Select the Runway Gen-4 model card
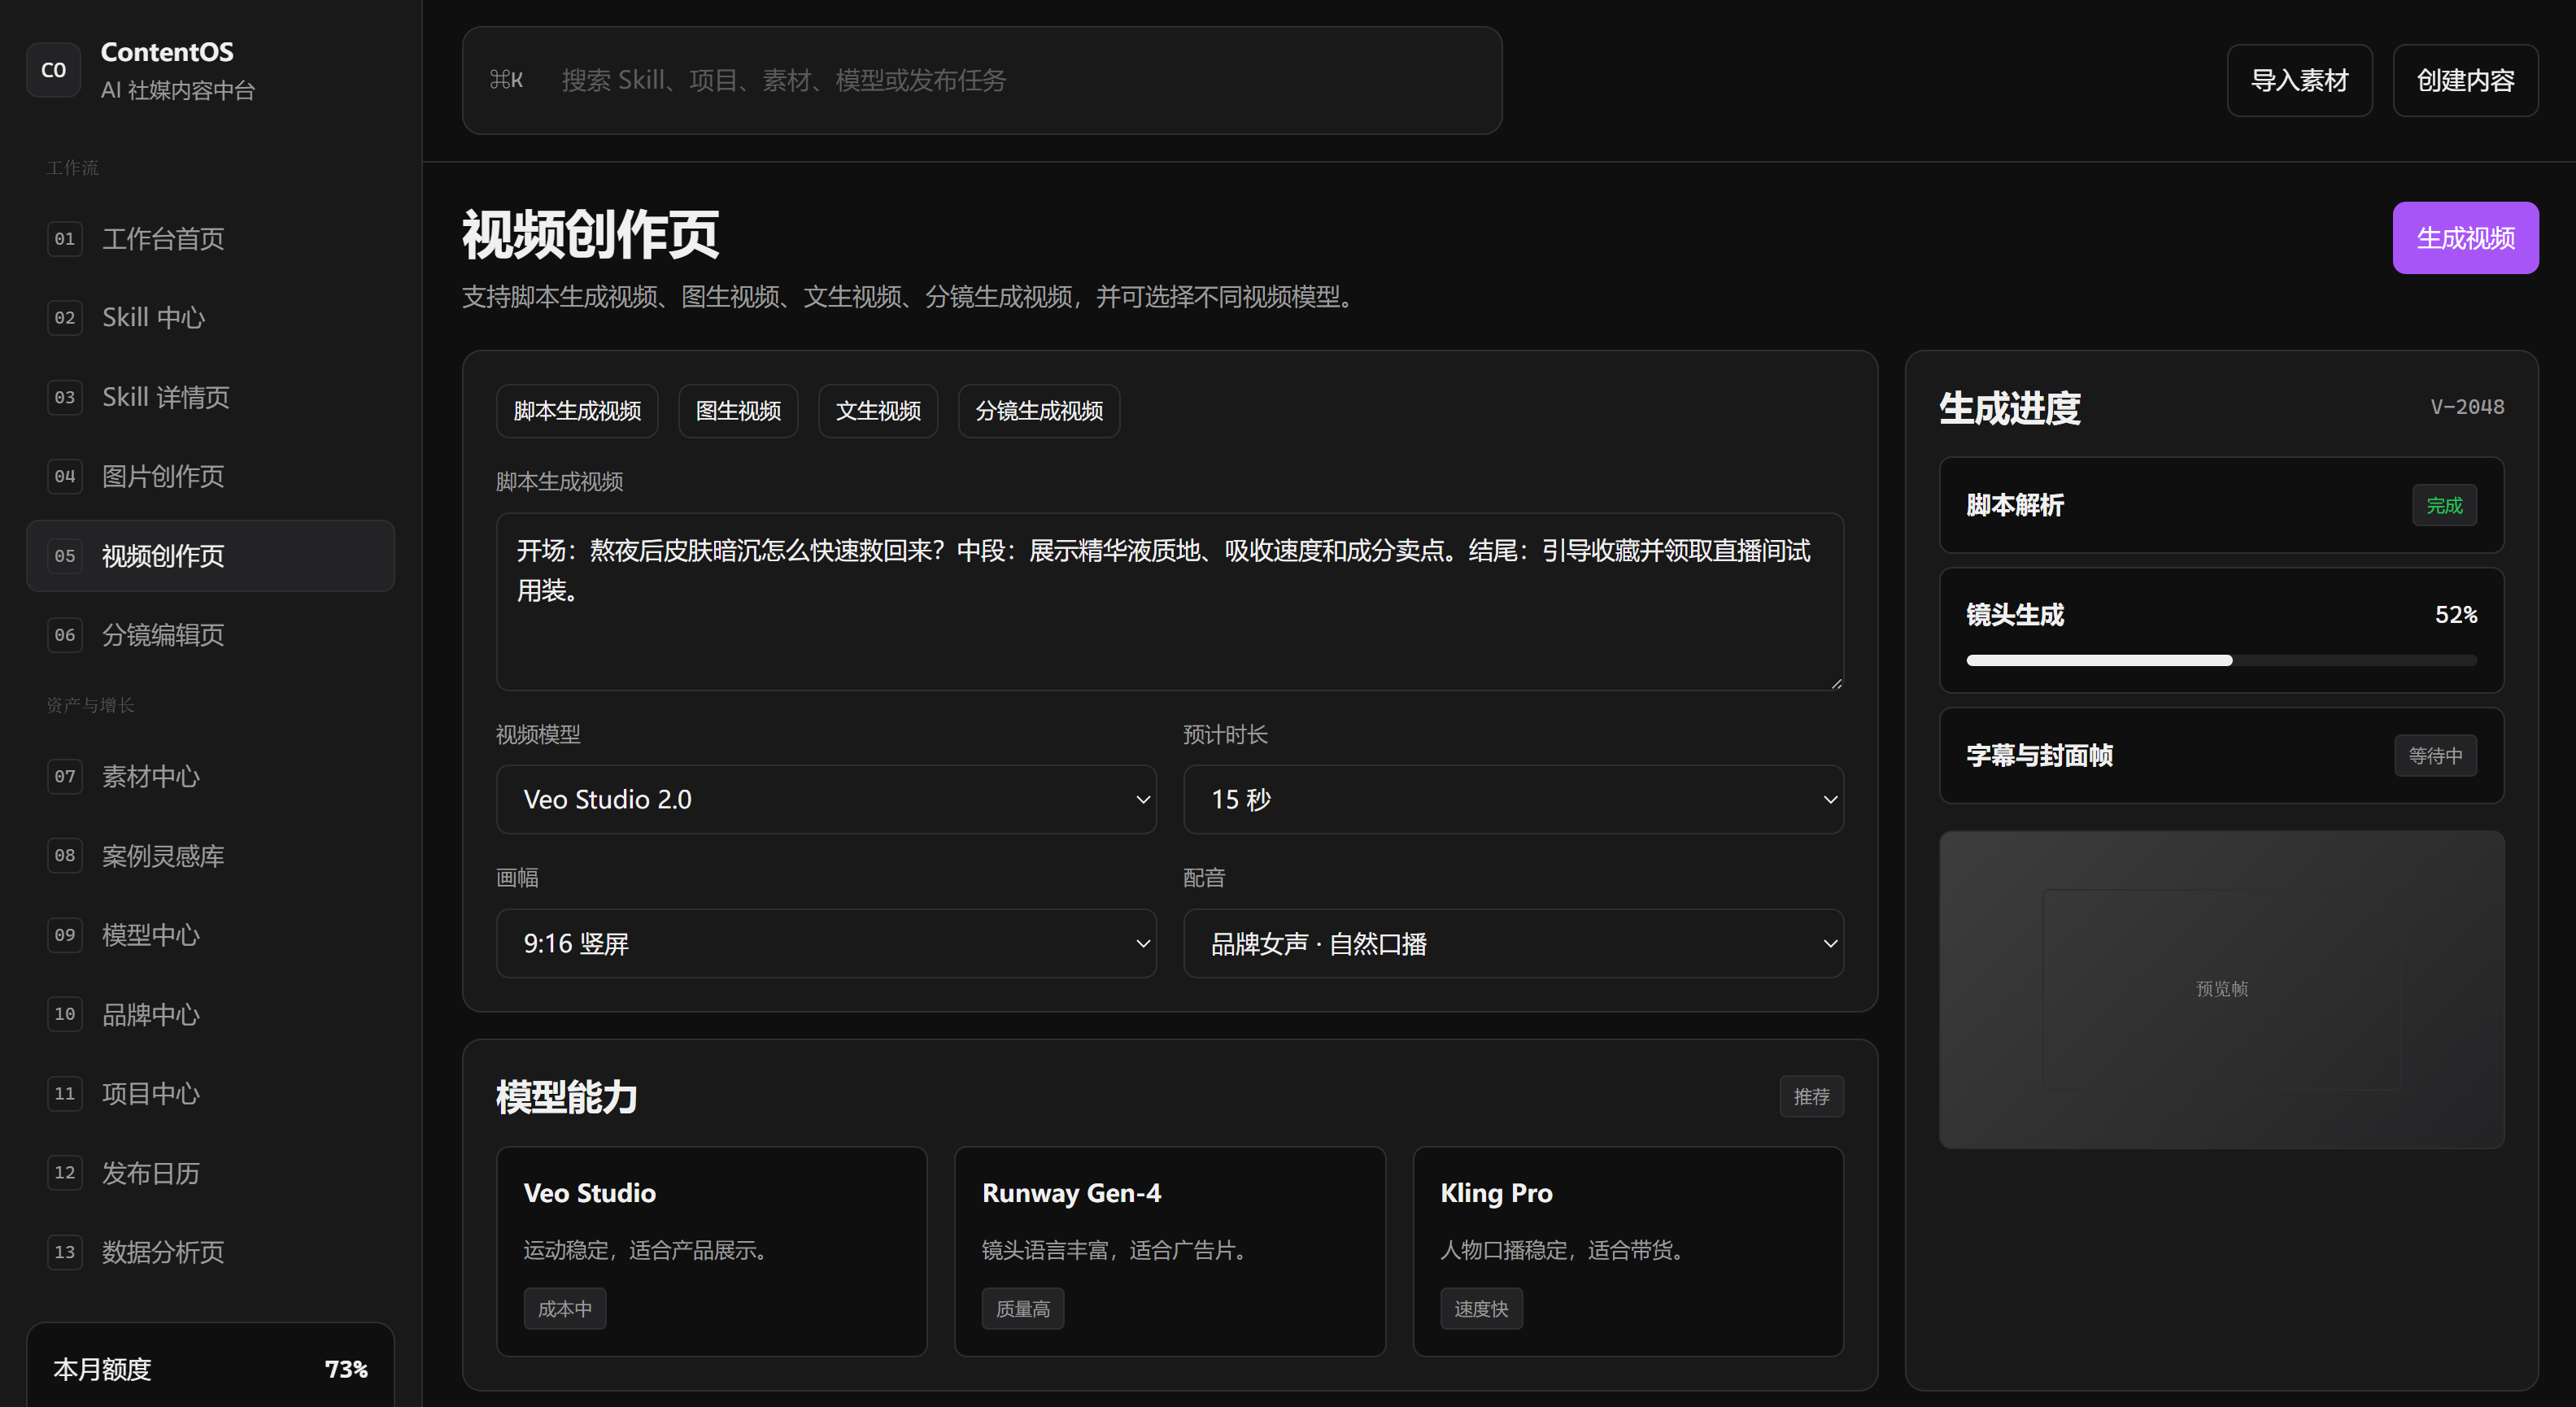This screenshot has width=2576, height=1407. point(1169,1251)
